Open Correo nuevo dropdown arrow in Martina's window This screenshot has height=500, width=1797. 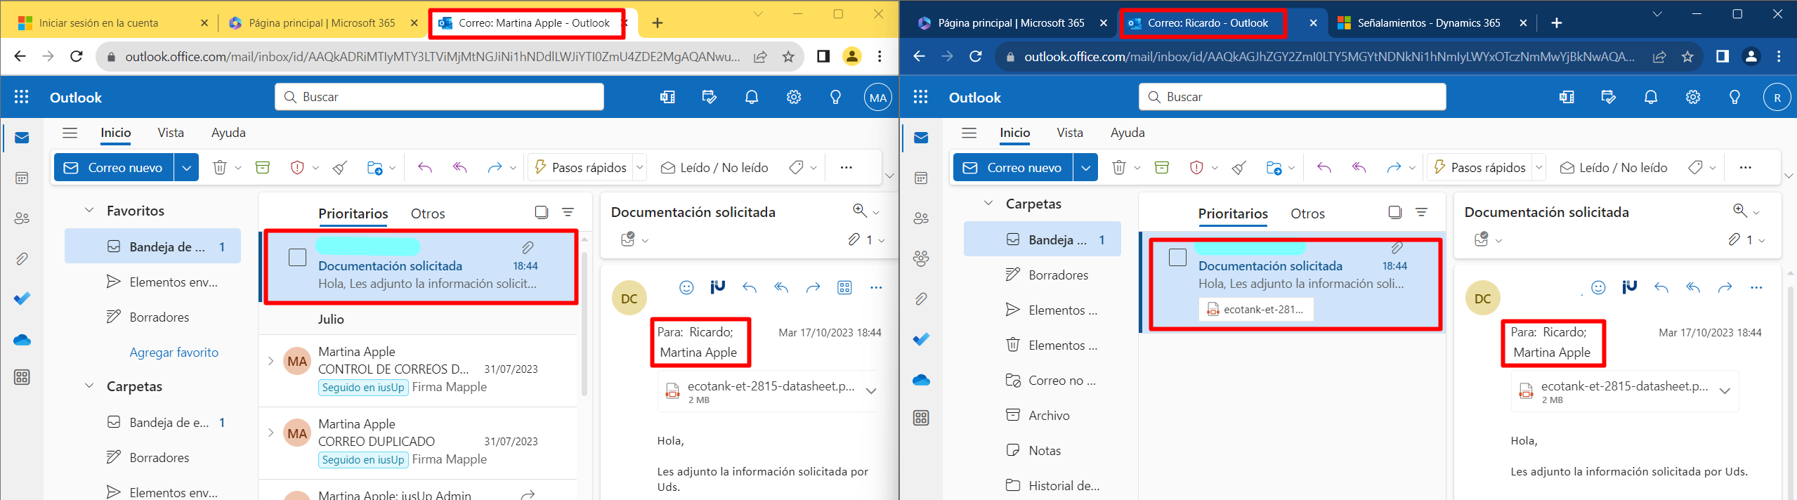point(186,168)
